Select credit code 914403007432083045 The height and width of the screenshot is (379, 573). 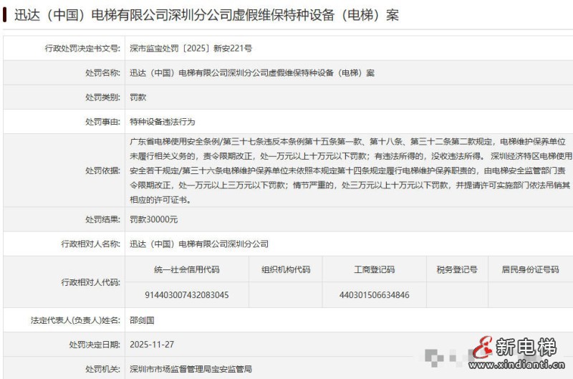[x=187, y=294]
